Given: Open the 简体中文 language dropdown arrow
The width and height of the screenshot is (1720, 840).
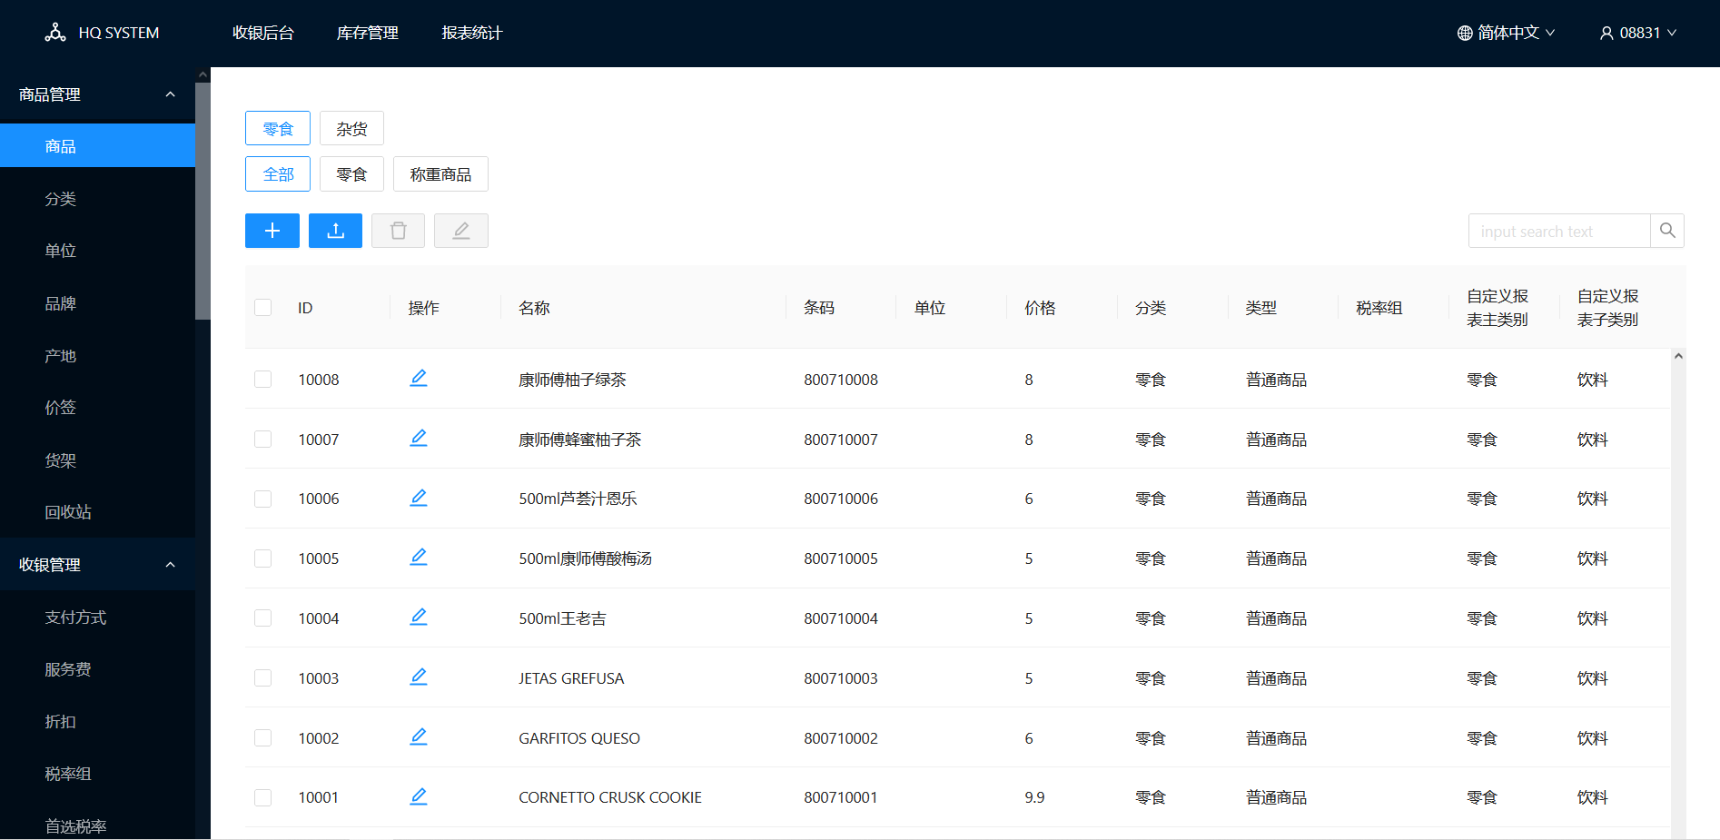Looking at the screenshot, I should pos(1550,33).
